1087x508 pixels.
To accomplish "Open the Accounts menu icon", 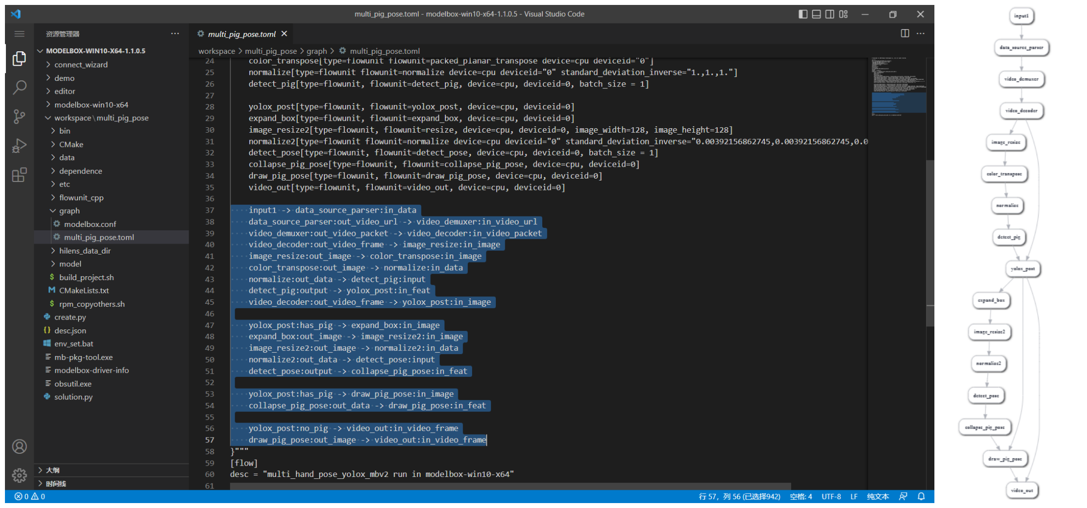I will [x=19, y=446].
